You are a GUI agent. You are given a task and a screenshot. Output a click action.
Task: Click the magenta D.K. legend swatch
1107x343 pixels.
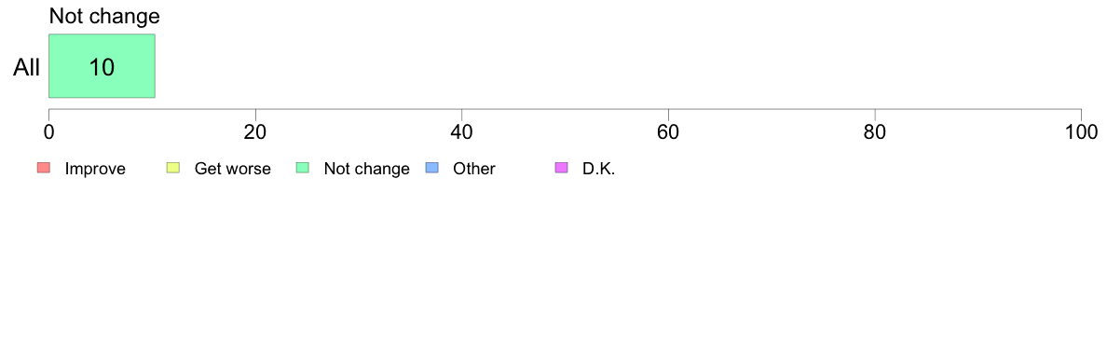(x=562, y=168)
